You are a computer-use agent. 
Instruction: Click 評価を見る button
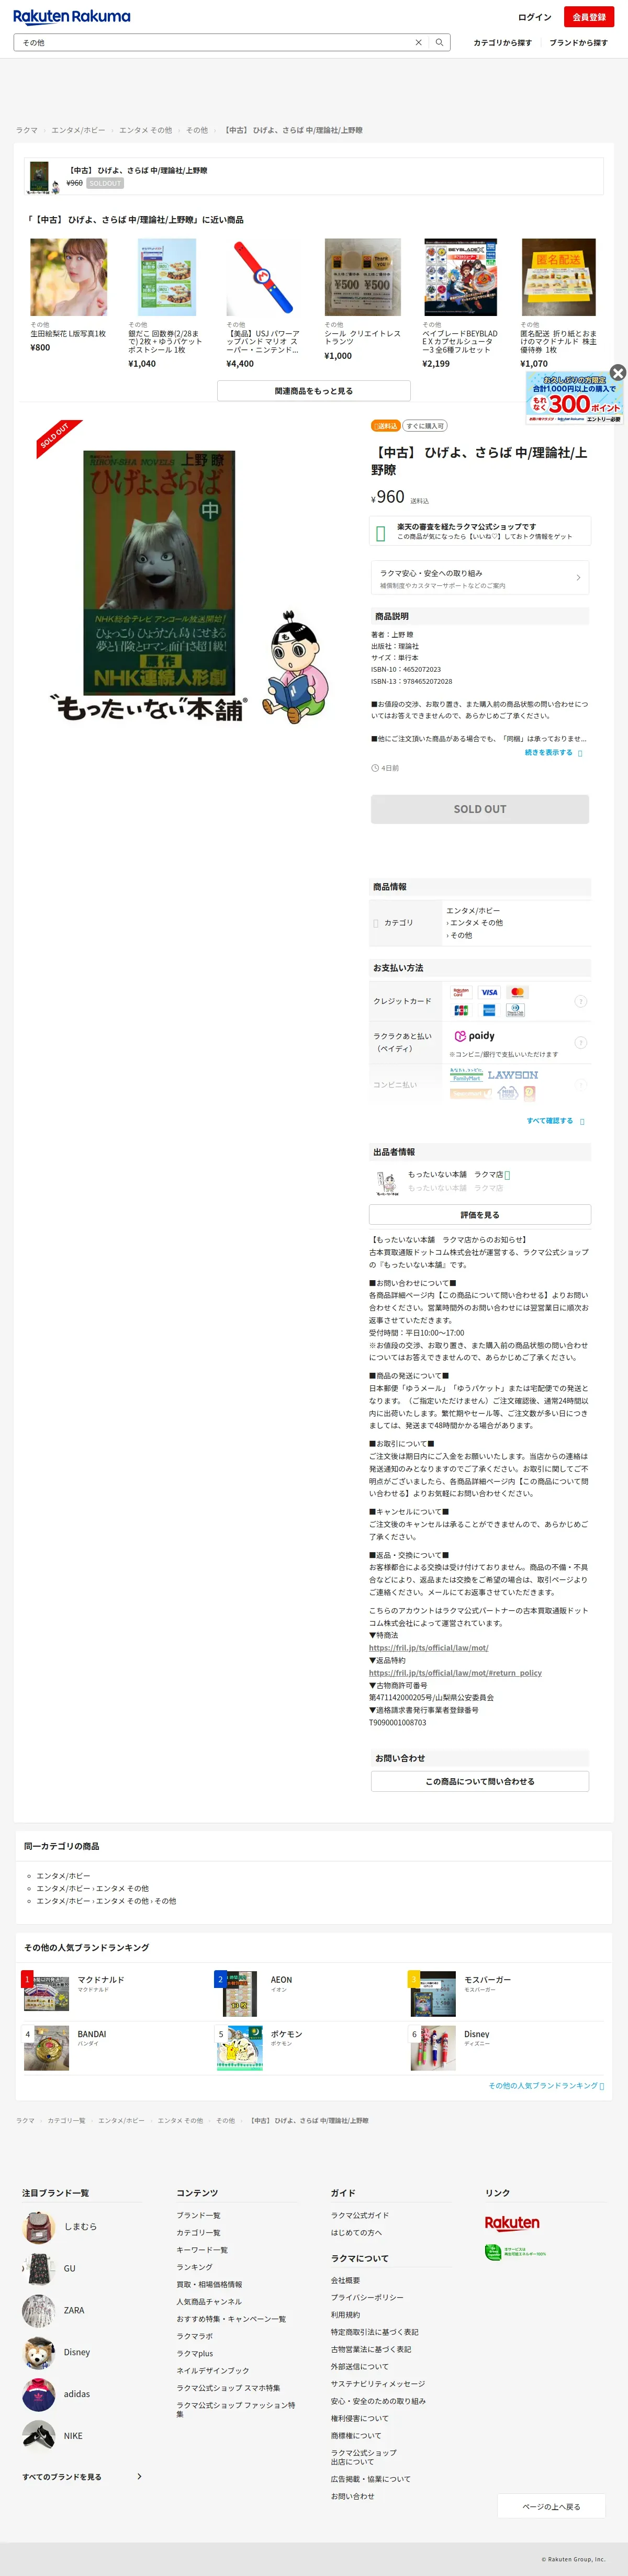[x=480, y=1215]
